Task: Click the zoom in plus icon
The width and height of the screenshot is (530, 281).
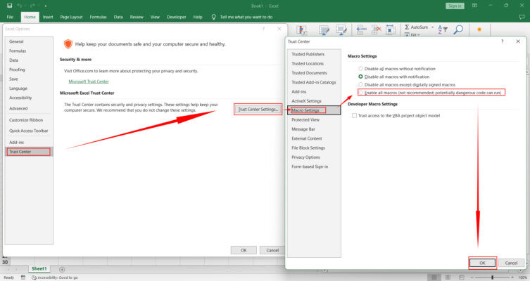Action: pyautogui.click(x=512, y=277)
